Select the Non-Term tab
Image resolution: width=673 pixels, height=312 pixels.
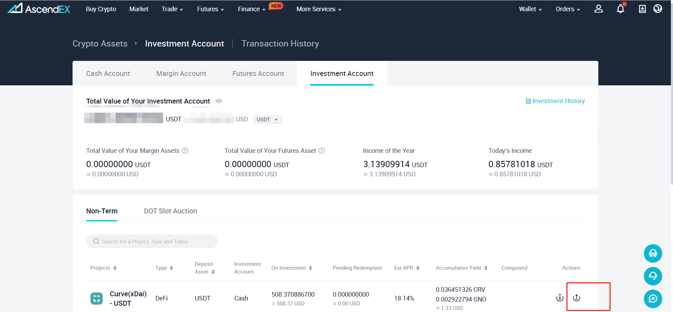click(102, 211)
